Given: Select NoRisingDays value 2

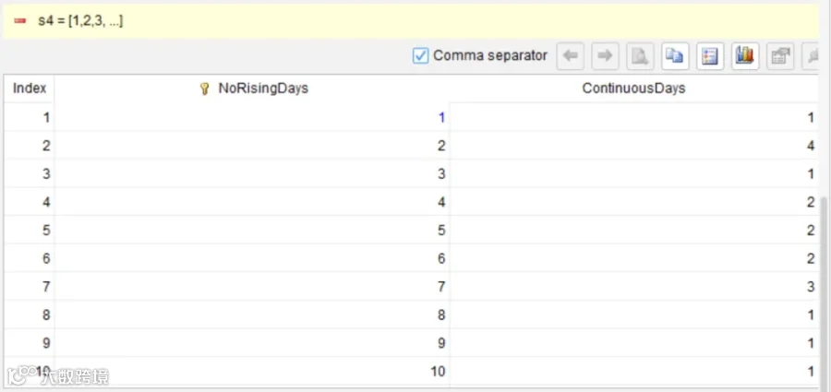Looking at the screenshot, I should tap(252, 145).
